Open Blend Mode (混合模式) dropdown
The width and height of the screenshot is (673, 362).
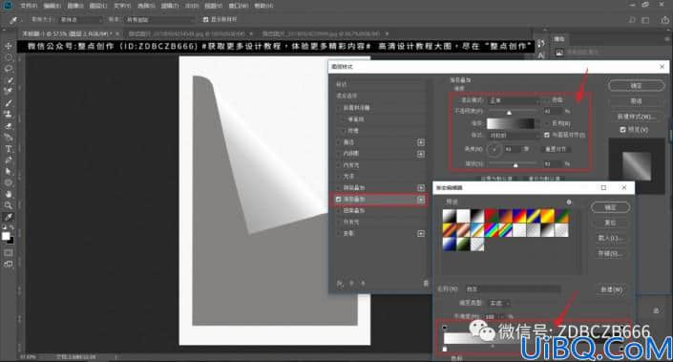coord(515,100)
